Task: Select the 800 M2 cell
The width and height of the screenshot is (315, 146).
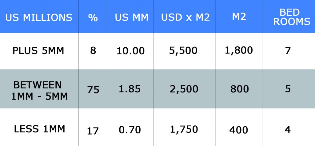Action: click(239, 89)
